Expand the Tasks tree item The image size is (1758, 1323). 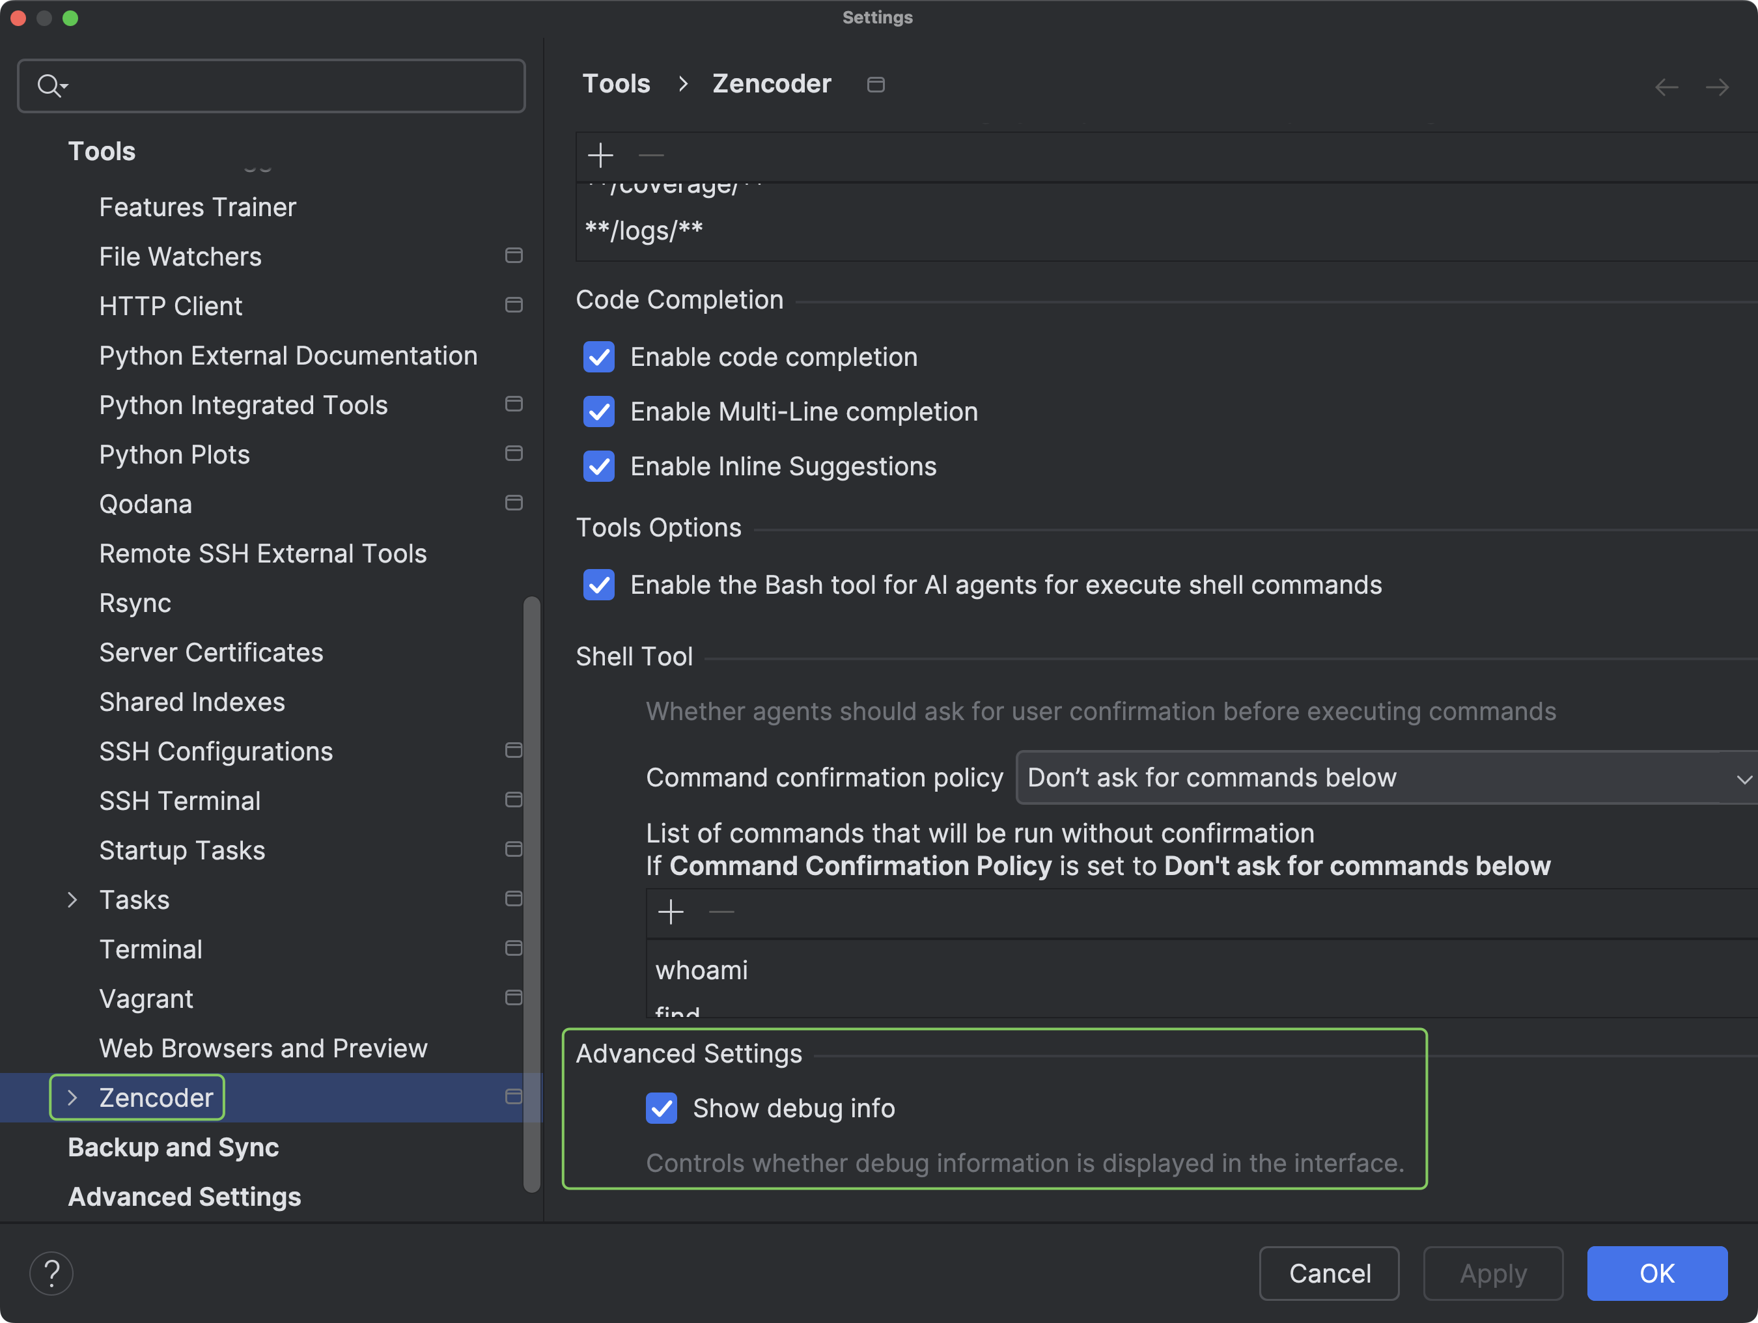click(x=73, y=900)
